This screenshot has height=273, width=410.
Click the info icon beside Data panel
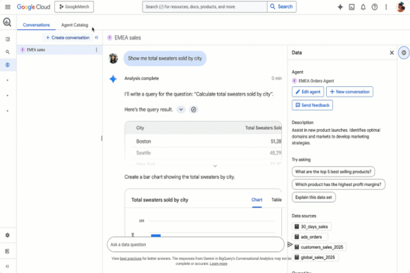click(x=404, y=53)
